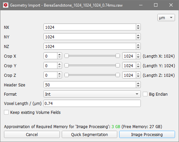
Task: Click the "(Free Memory: 27 GB)" text
Action: click(142, 126)
